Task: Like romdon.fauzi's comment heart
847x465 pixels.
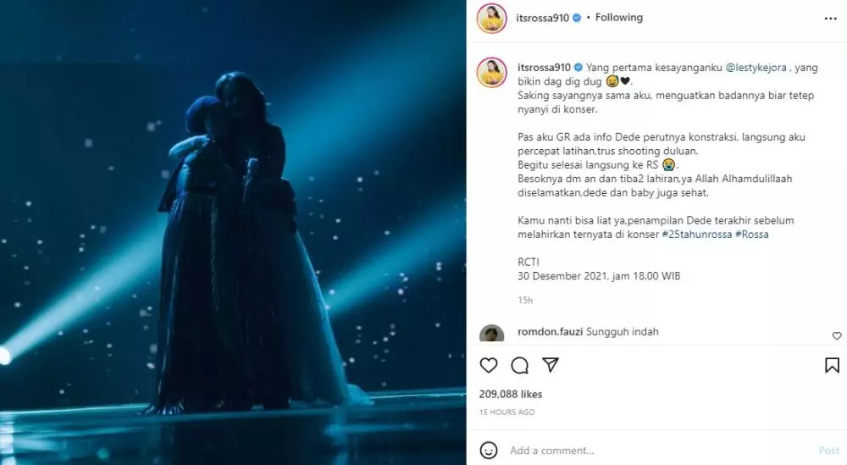Action: pos(837,335)
